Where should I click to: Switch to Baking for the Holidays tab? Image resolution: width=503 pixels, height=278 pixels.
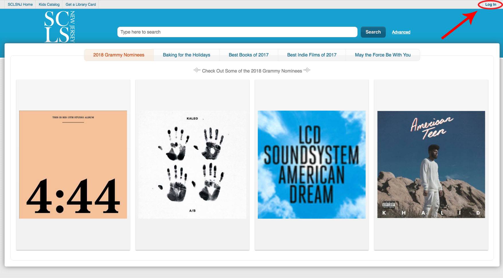click(186, 55)
